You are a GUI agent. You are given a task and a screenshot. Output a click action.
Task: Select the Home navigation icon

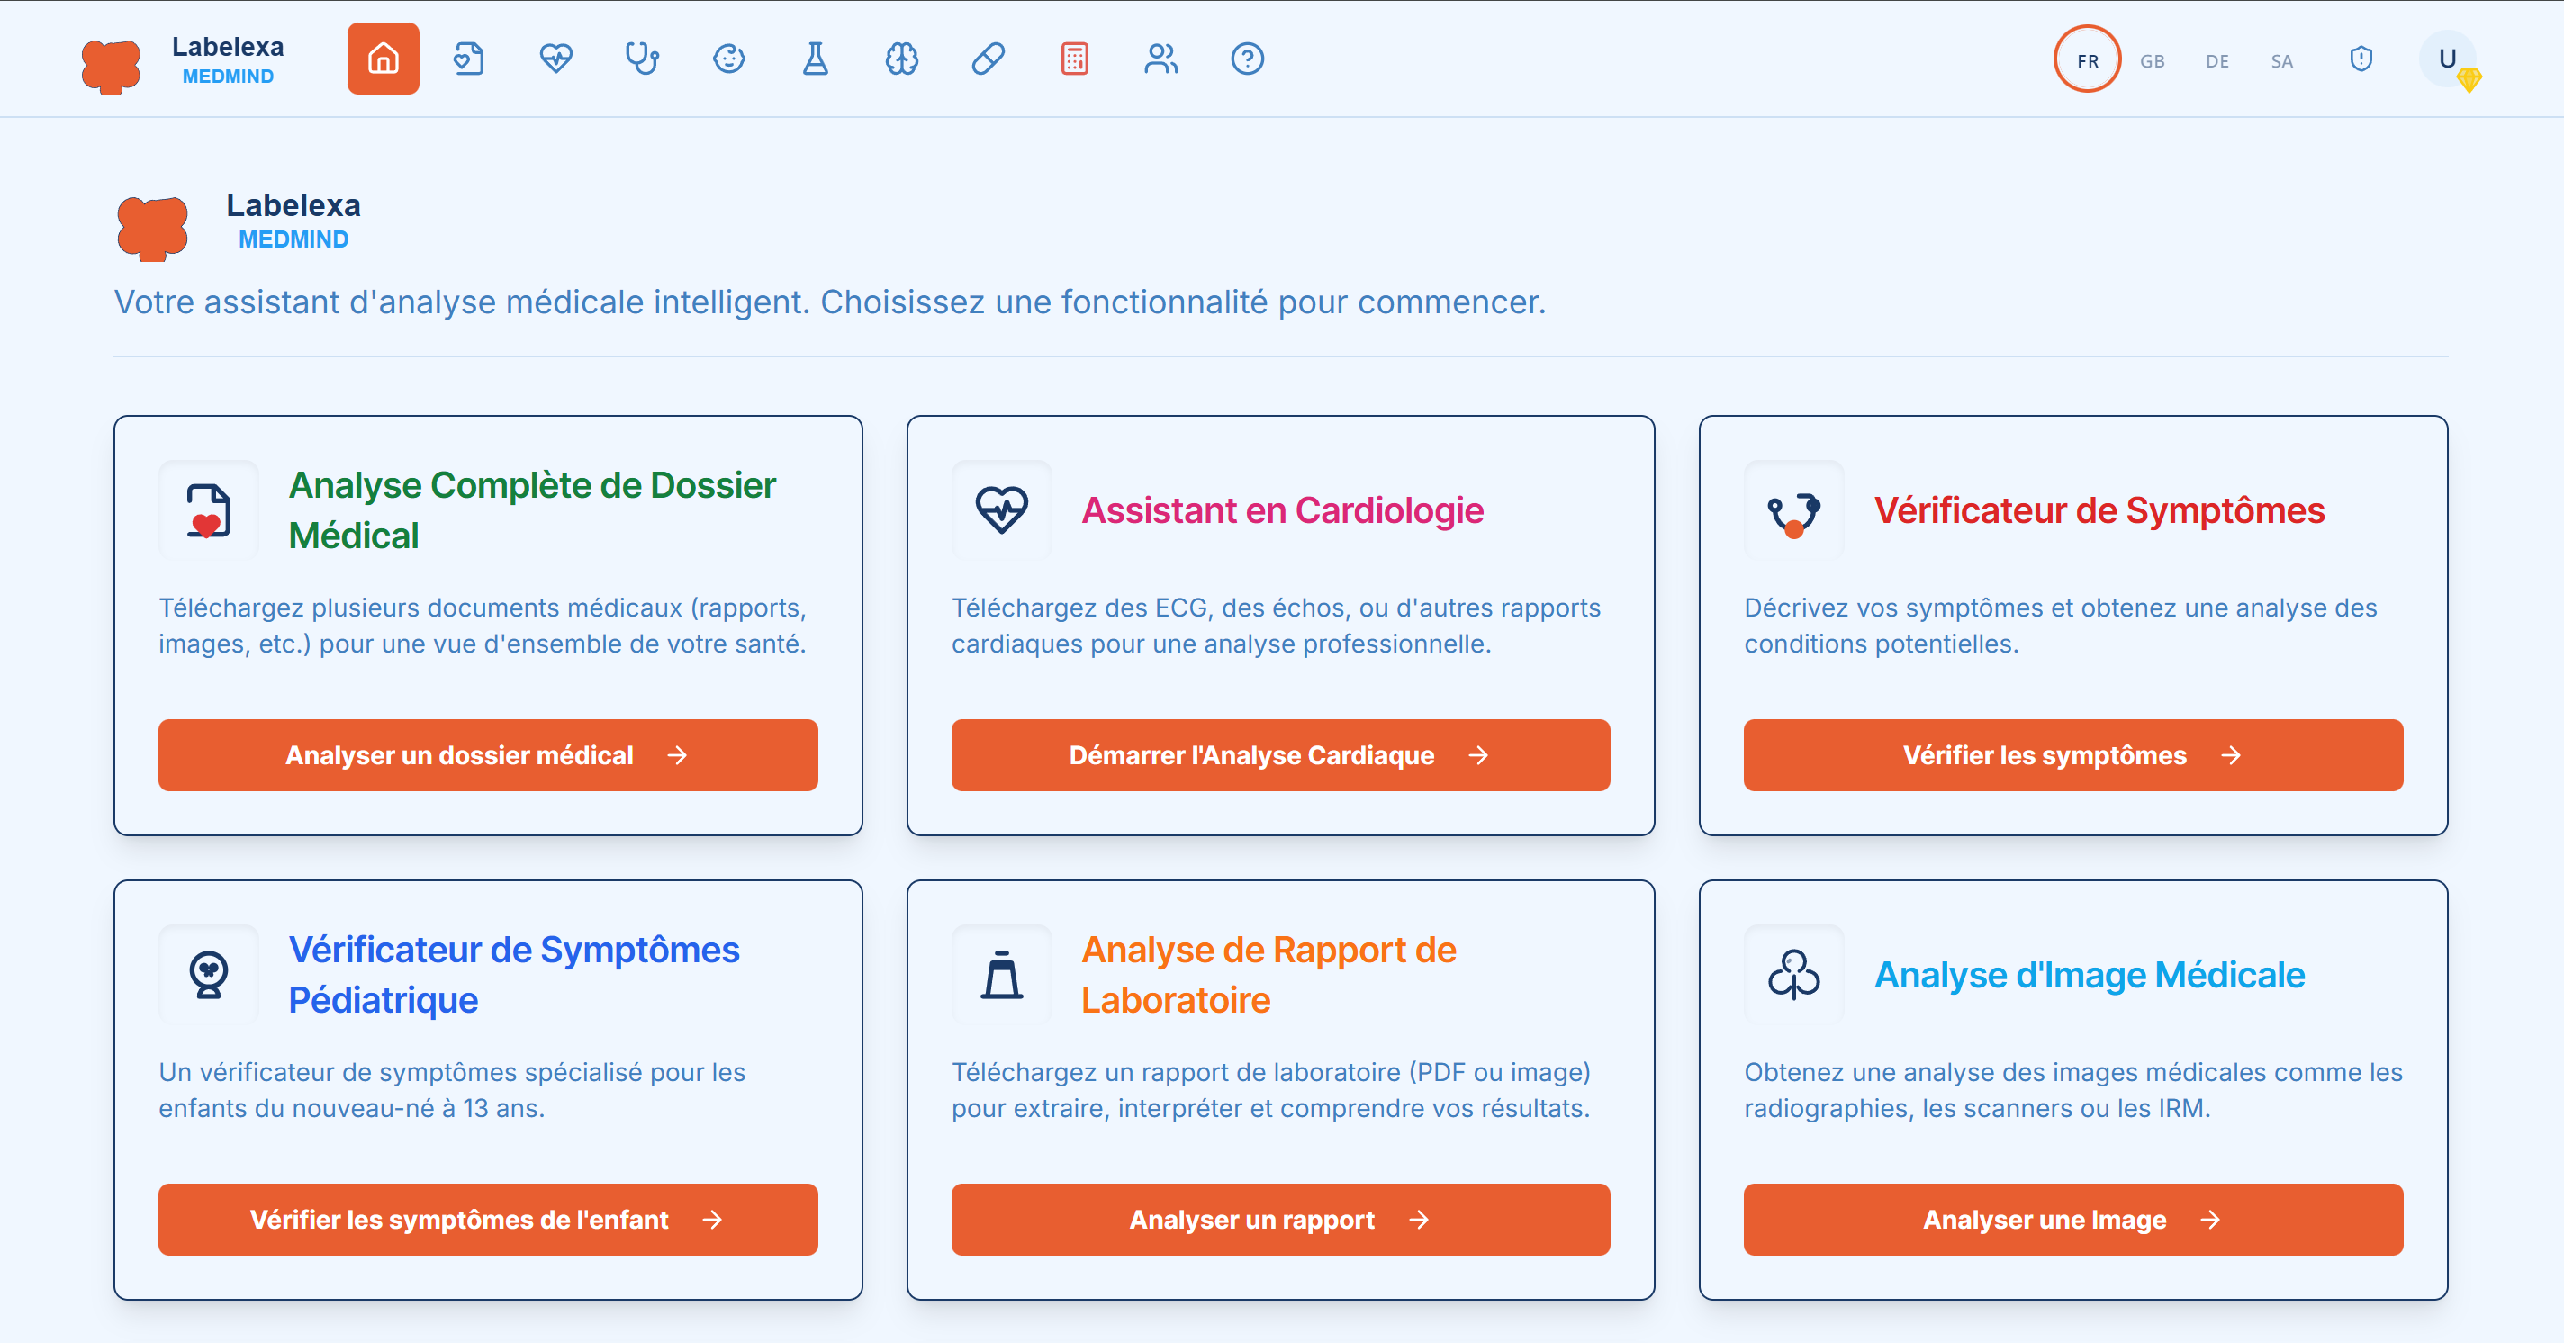coord(383,58)
